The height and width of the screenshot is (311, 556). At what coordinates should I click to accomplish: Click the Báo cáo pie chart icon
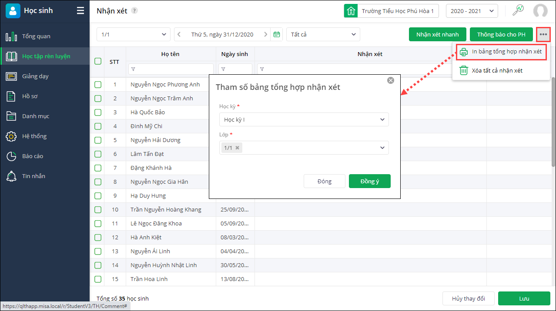pos(11,156)
